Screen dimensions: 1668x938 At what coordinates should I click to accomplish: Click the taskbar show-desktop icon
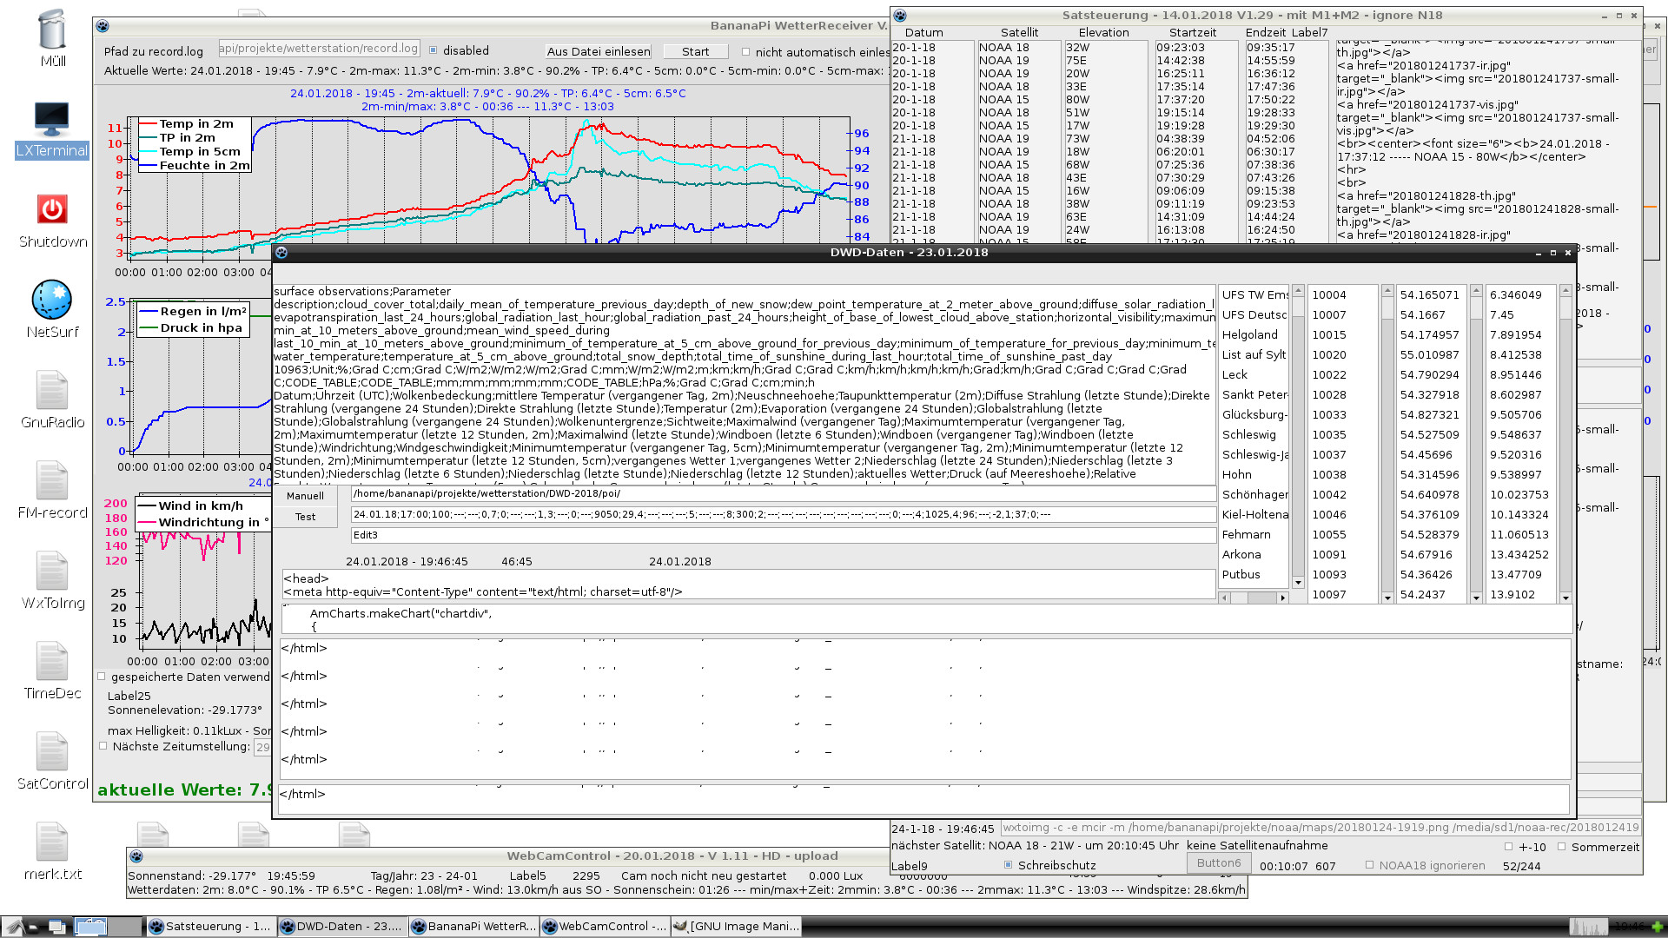[x=56, y=927]
